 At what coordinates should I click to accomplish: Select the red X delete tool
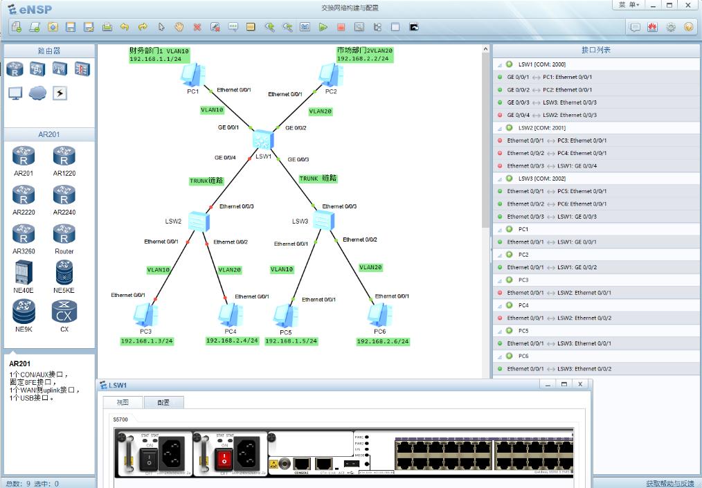[x=197, y=27]
